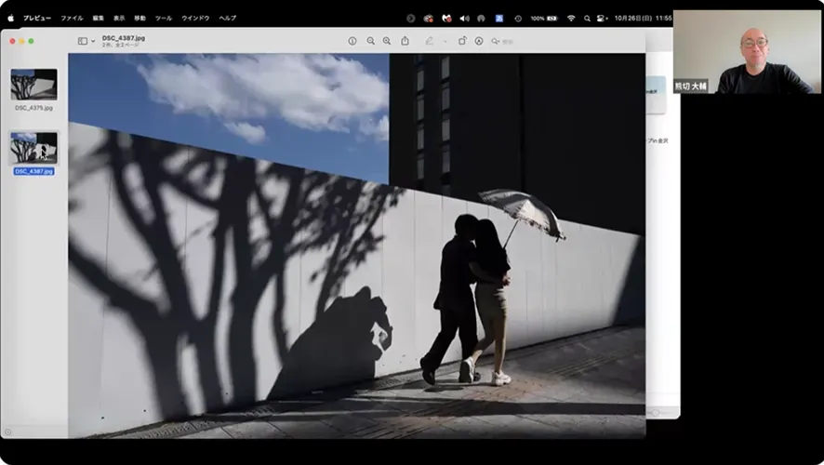Expand the highlight pen dropdown arrow
The height and width of the screenshot is (465, 824).
445,41
